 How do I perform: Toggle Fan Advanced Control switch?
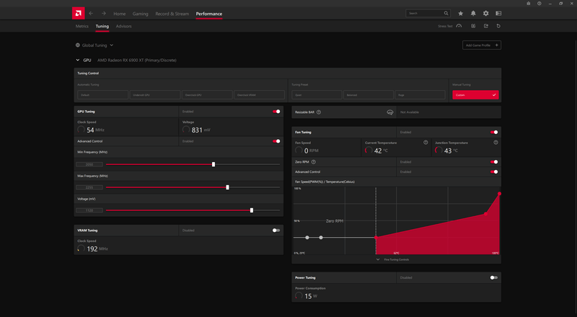[494, 171]
